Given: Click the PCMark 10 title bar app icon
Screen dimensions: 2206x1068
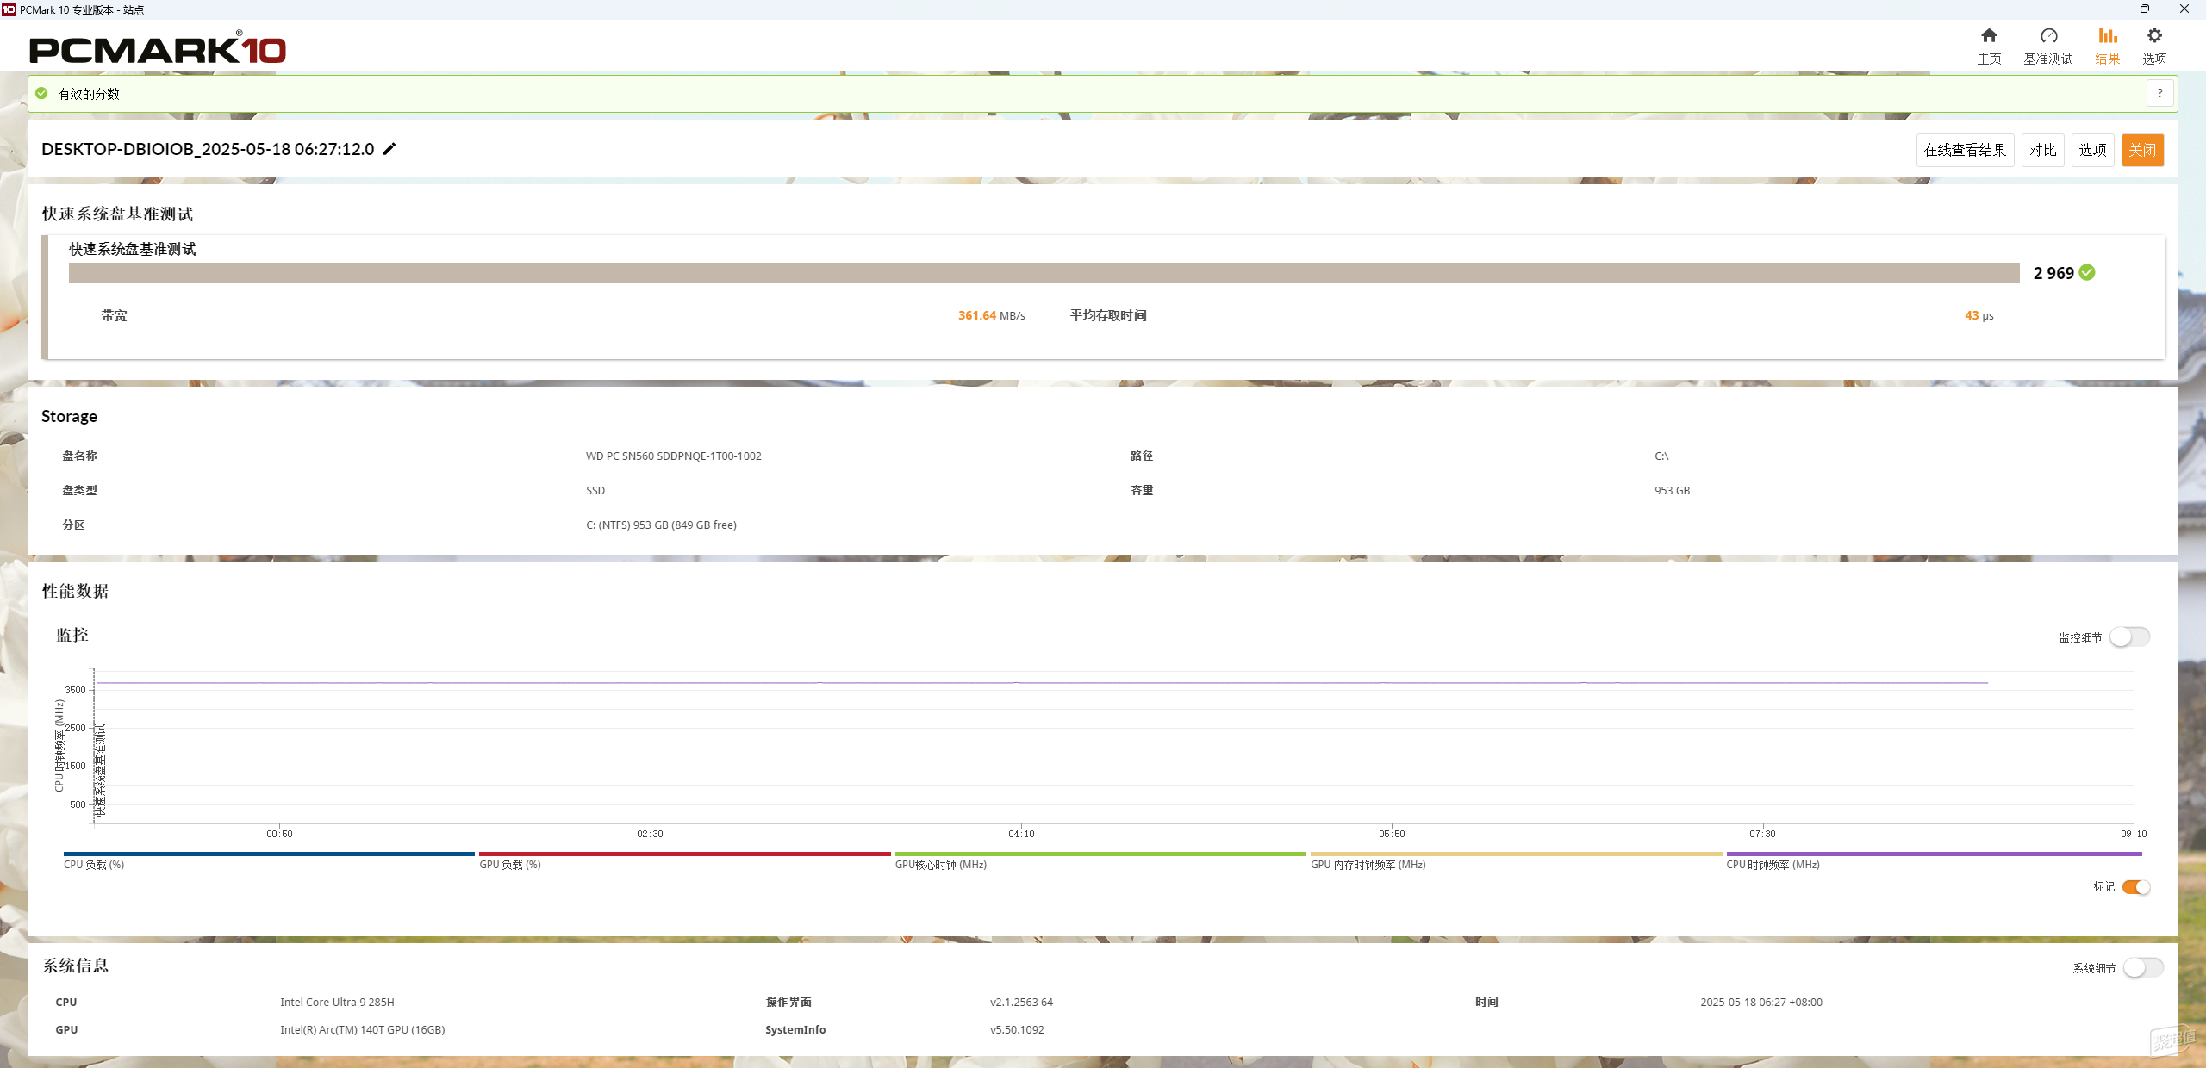Looking at the screenshot, I should pyautogui.click(x=9, y=9).
